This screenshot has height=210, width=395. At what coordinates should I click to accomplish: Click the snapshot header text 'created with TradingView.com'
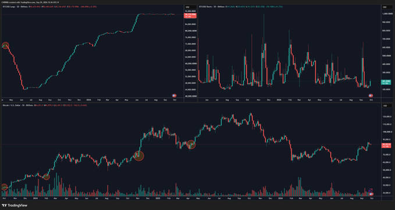[22, 2]
